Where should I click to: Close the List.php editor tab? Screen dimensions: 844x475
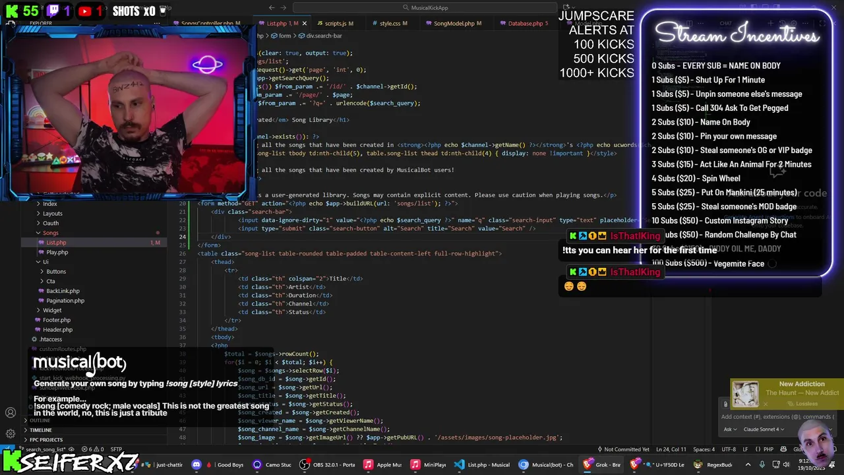pos(304,24)
